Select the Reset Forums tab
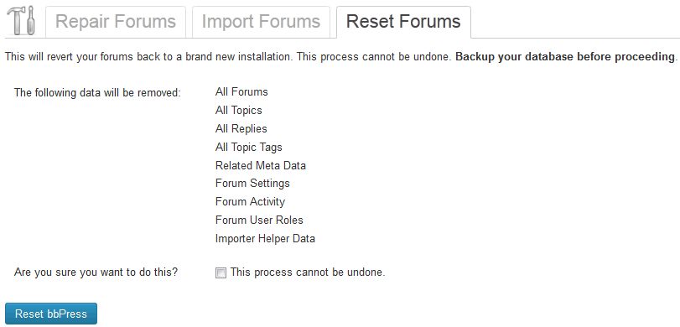This screenshot has height=327, width=680. tap(403, 22)
